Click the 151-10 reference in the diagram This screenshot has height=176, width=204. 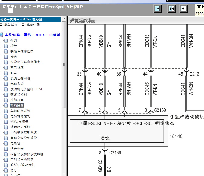click(x=176, y=137)
